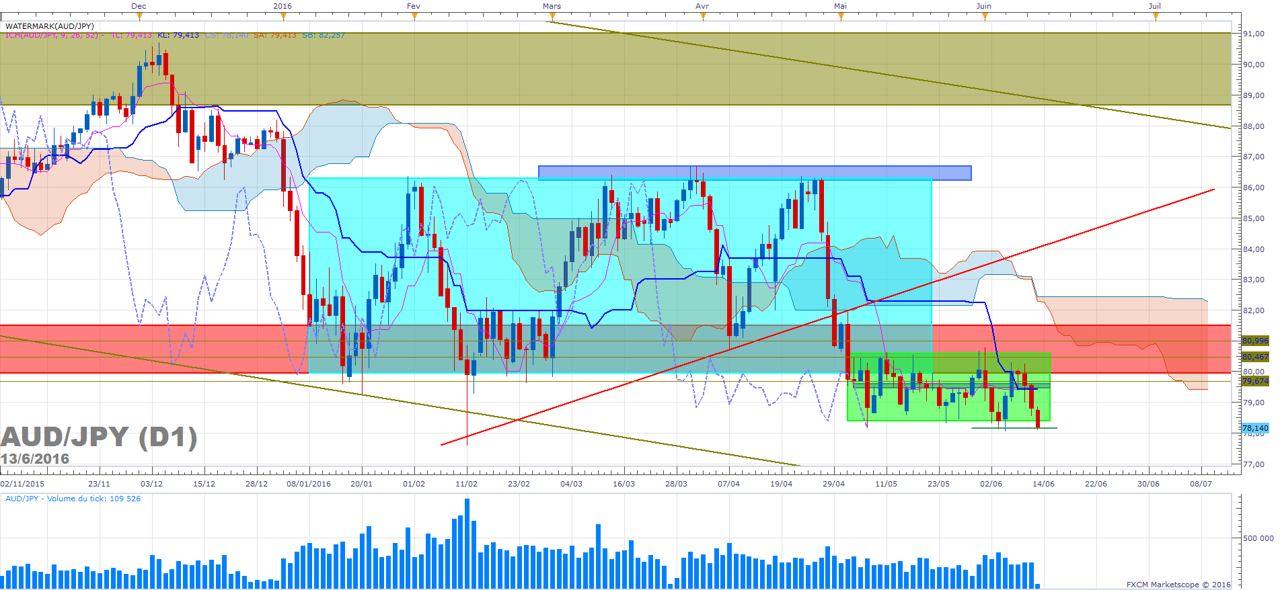Image resolution: width=1280 pixels, height=590 pixels.
Task: Select the SB: 82,257 legend value
Action: 324,35
